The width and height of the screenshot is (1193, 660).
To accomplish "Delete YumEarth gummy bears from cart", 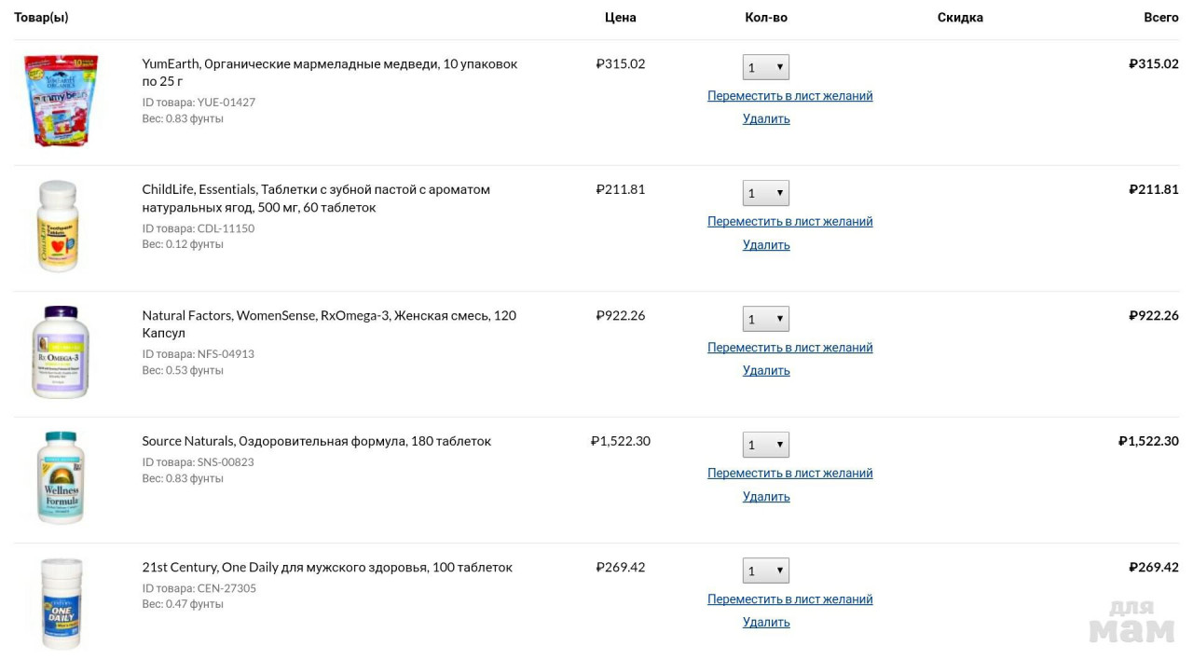I will [x=766, y=118].
